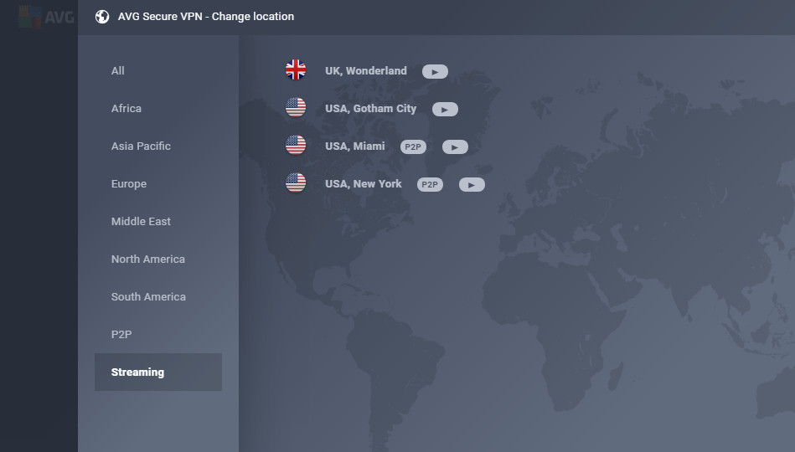Screen dimensions: 795x452
Task: Click streaming play badge next to Gotham City
Action: coord(445,110)
